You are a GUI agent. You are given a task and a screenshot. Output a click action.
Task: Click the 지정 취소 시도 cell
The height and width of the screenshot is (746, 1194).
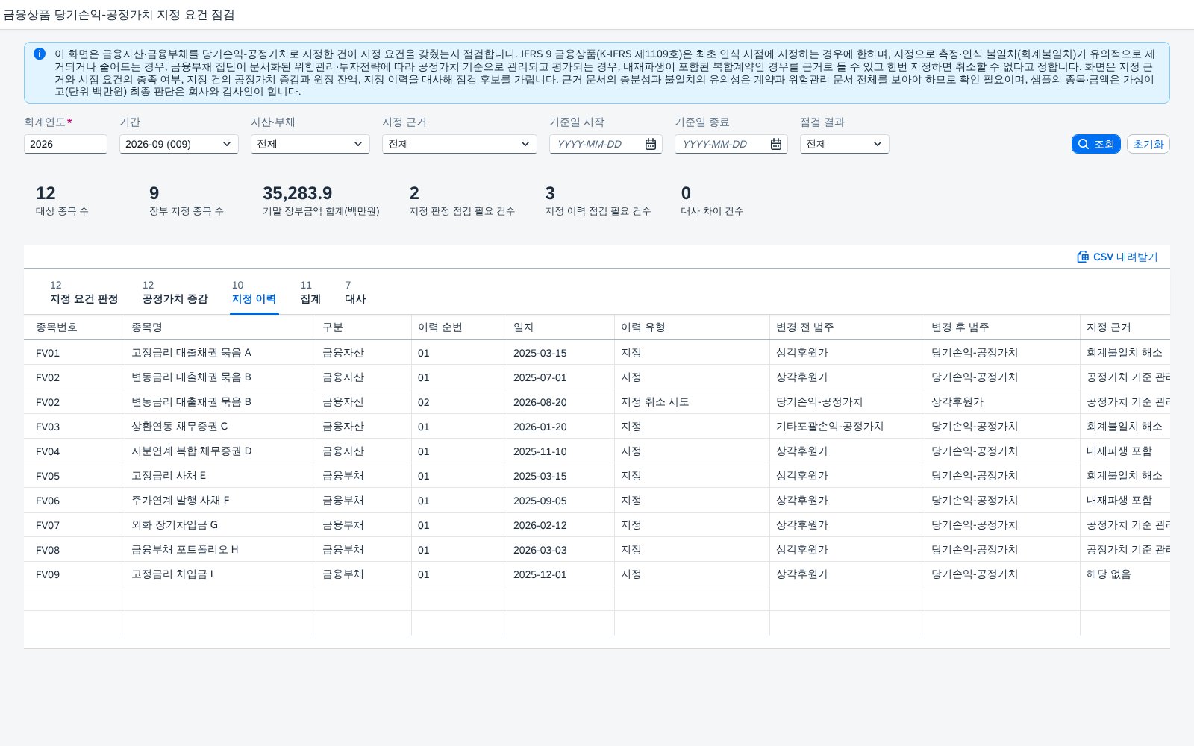[x=693, y=402]
